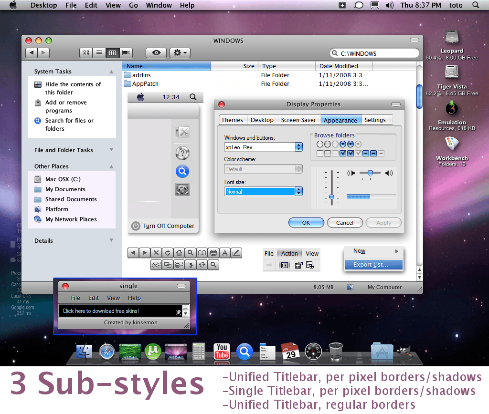Click the horizontal volume slider thumb
The image size is (489, 414).
coord(370,173)
